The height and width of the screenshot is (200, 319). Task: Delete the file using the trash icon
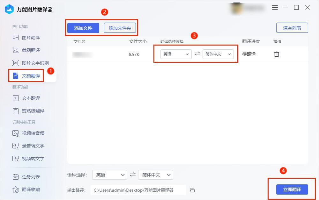click(276, 54)
